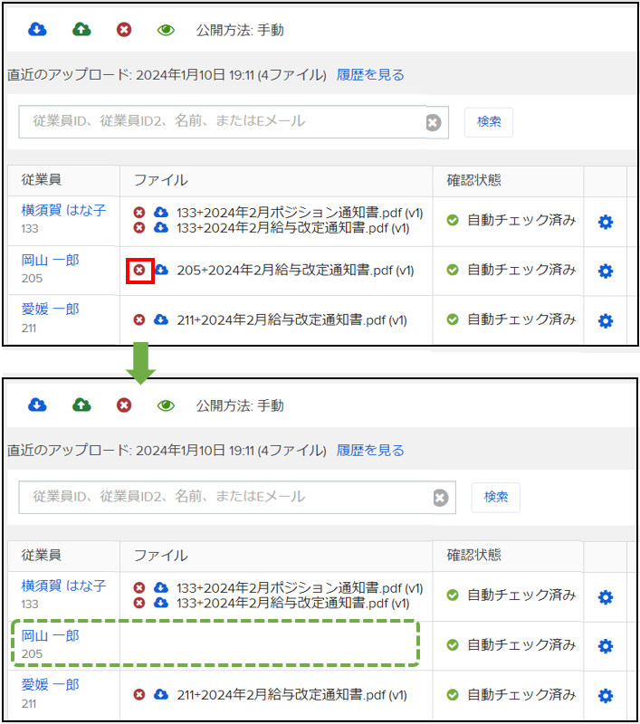Download 211+2024年2月給与改定通知書.pdf in upper panel
640x724 pixels.
[161, 319]
